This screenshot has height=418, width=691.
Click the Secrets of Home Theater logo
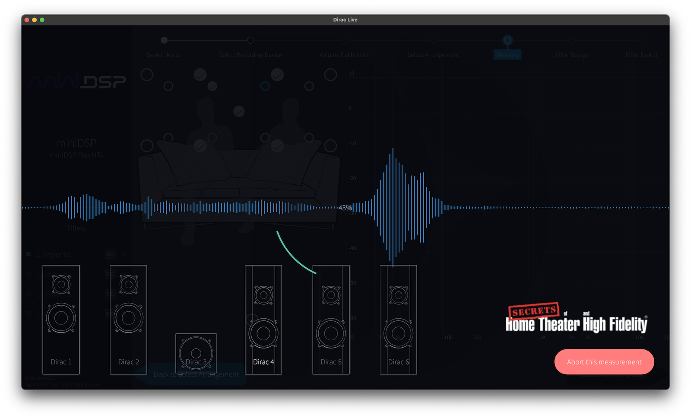[577, 318]
